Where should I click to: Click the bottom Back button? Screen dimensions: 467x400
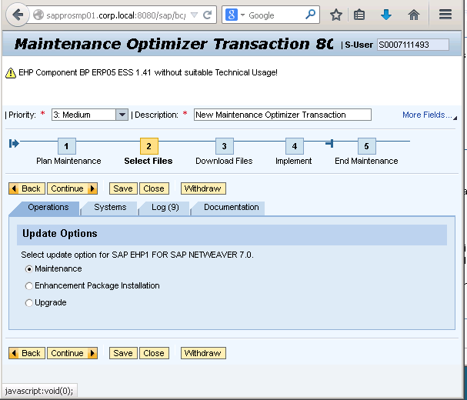[x=27, y=353]
